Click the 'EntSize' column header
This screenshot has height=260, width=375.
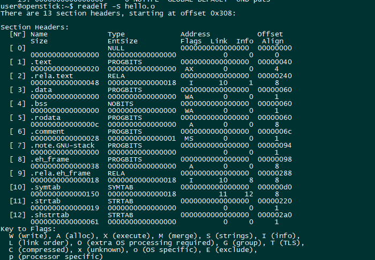click(123, 41)
